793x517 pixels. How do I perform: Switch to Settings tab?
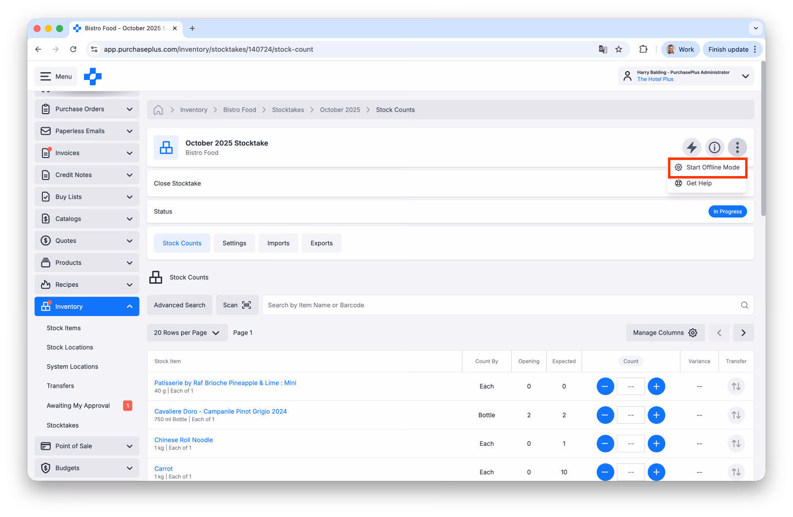coord(234,243)
